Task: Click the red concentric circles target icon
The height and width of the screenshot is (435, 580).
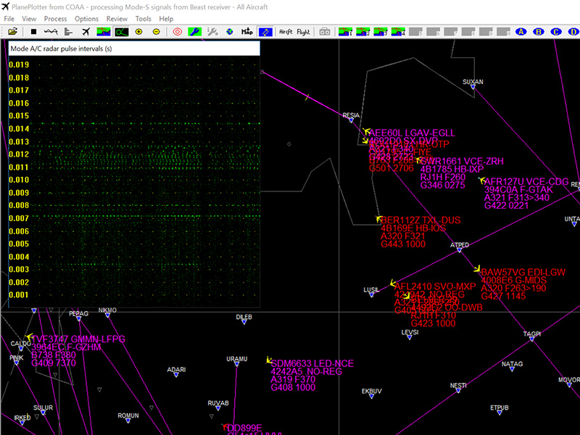Action: tap(178, 32)
